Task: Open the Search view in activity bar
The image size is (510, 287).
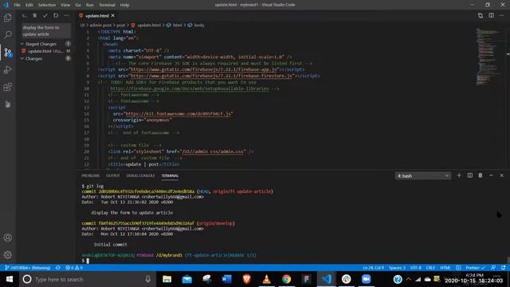Action: tap(8, 34)
